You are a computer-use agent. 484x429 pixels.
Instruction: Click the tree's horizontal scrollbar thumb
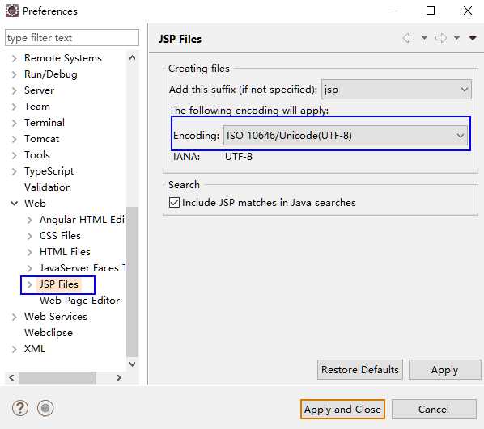click(x=57, y=377)
